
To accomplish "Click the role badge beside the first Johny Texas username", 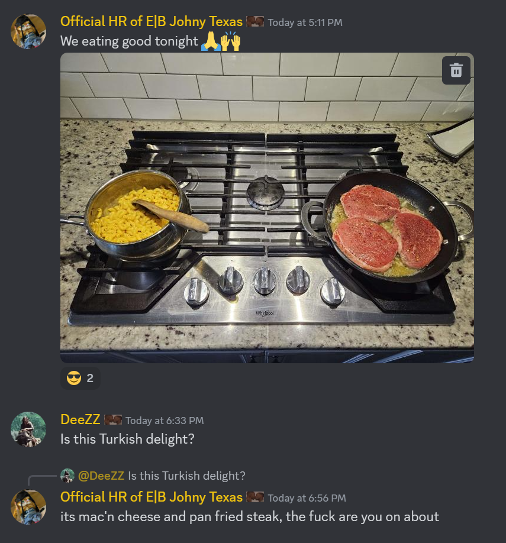I will click(x=255, y=21).
